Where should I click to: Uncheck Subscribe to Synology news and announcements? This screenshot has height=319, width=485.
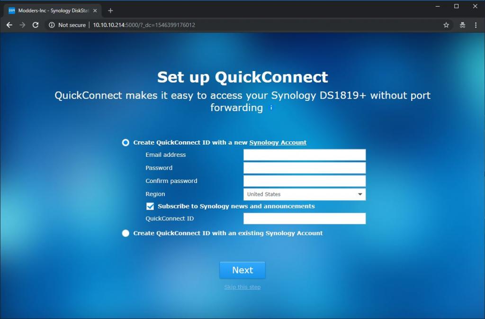coord(150,206)
